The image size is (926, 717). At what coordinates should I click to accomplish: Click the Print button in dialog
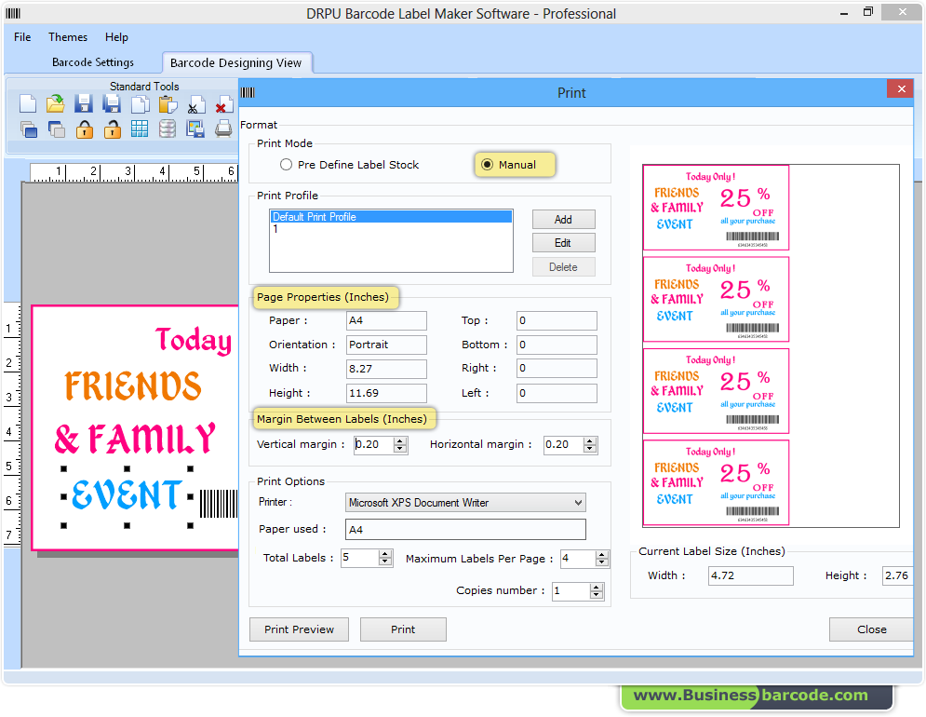(x=403, y=629)
